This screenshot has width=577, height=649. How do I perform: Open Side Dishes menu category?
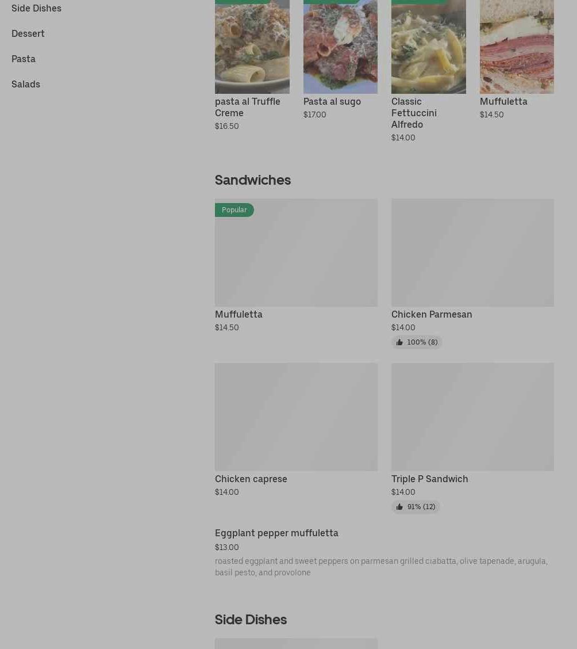36,8
